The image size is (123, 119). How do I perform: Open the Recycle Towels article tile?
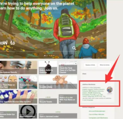pos(48,101)
